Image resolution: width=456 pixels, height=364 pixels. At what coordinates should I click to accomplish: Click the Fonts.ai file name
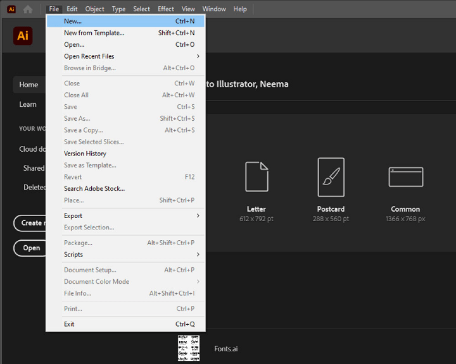(226, 349)
